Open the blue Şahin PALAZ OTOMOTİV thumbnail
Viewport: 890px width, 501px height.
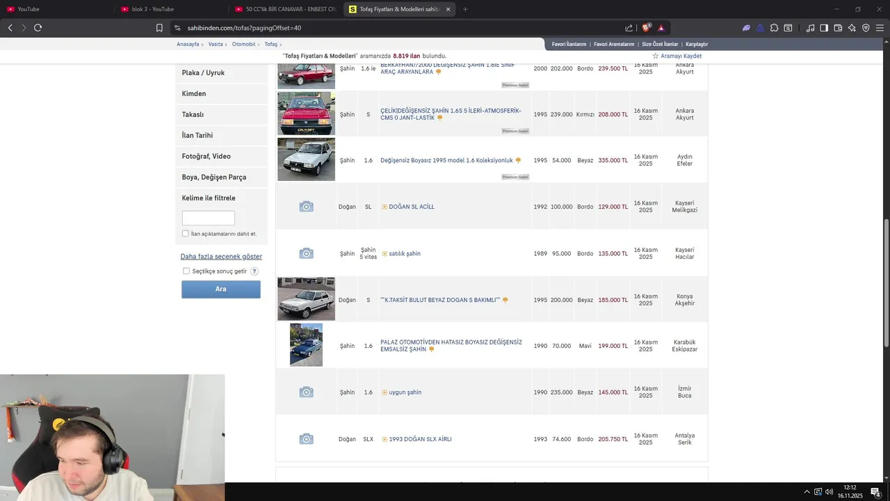(306, 345)
